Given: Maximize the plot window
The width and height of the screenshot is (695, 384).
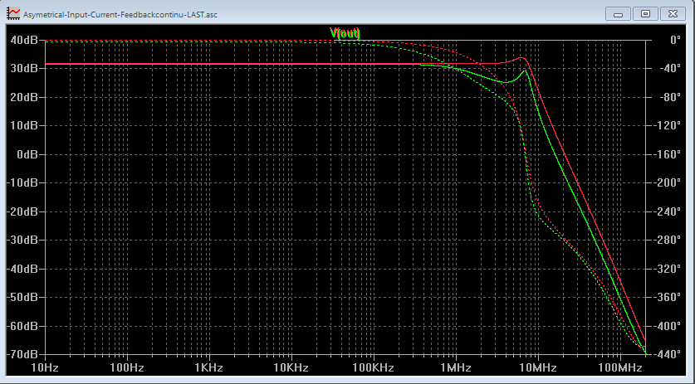Looking at the screenshot, I should click(645, 14).
